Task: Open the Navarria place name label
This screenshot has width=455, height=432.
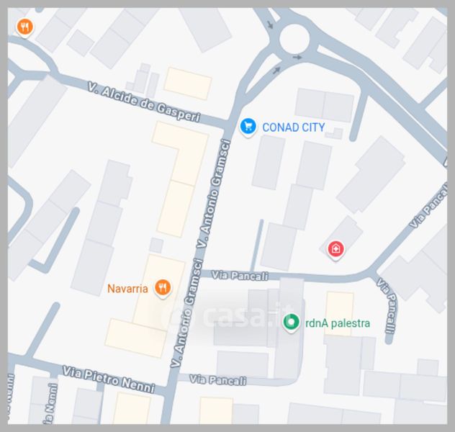Action: point(127,289)
